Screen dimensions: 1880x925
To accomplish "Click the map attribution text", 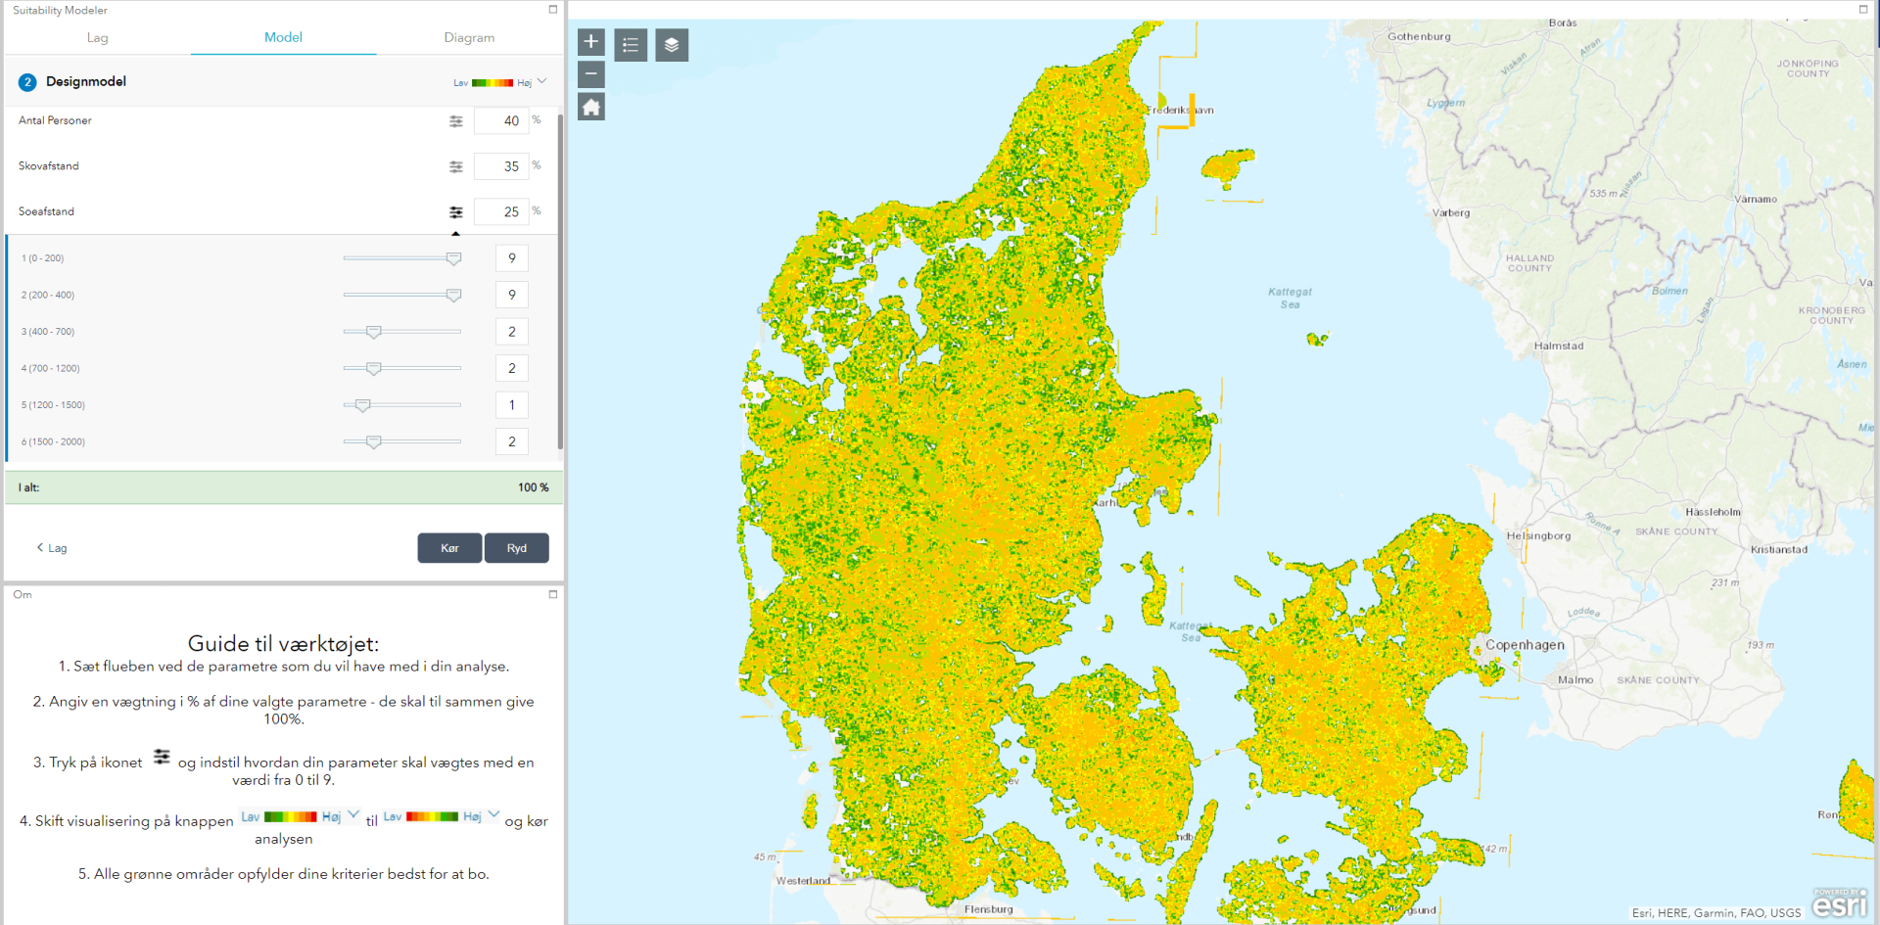I will [1715, 913].
